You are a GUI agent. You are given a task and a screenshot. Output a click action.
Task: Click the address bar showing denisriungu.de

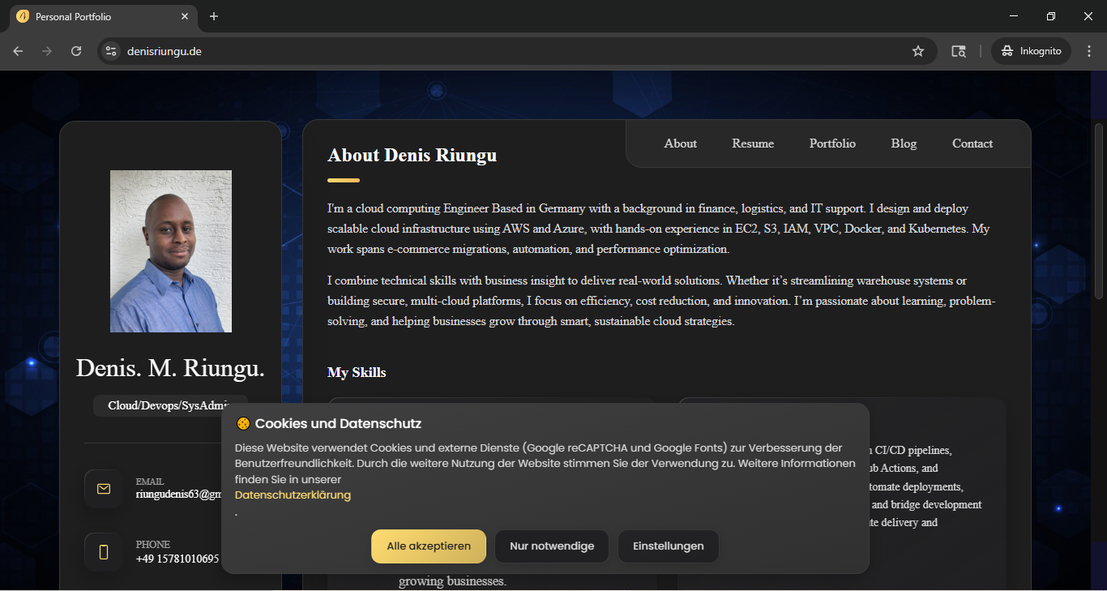point(486,51)
